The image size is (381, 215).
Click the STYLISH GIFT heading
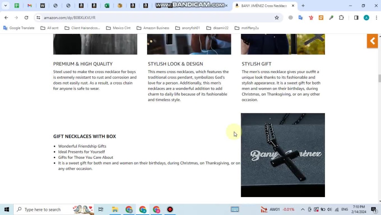click(x=256, y=64)
